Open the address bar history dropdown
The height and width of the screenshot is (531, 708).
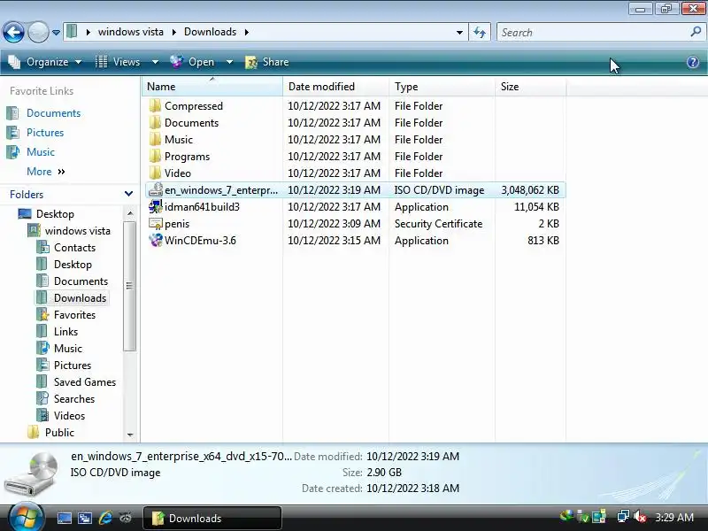tap(459, 33)
